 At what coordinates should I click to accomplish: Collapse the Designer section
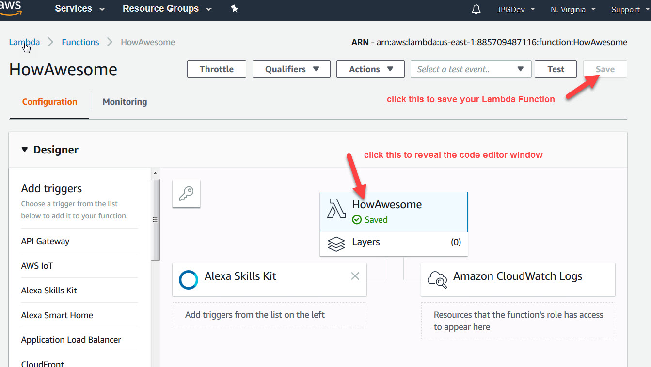click(25, 150)
